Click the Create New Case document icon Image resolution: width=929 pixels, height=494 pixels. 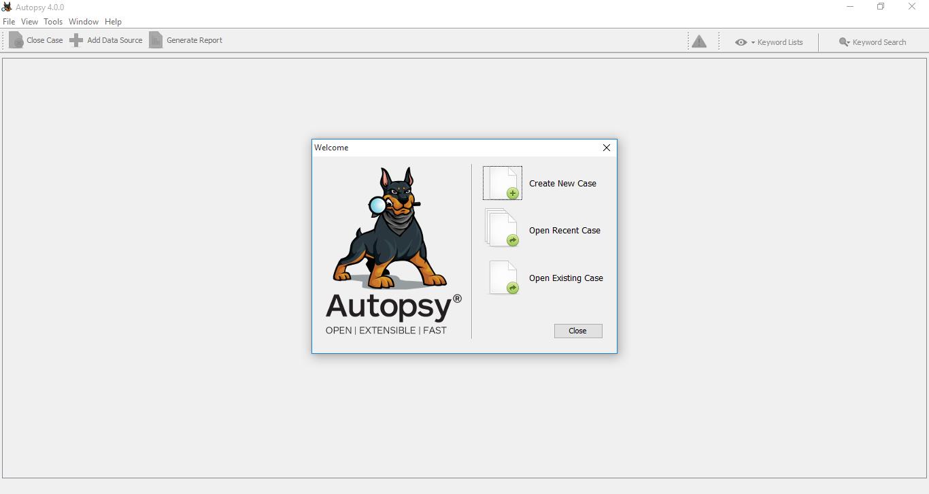click(x=503, y=183)
